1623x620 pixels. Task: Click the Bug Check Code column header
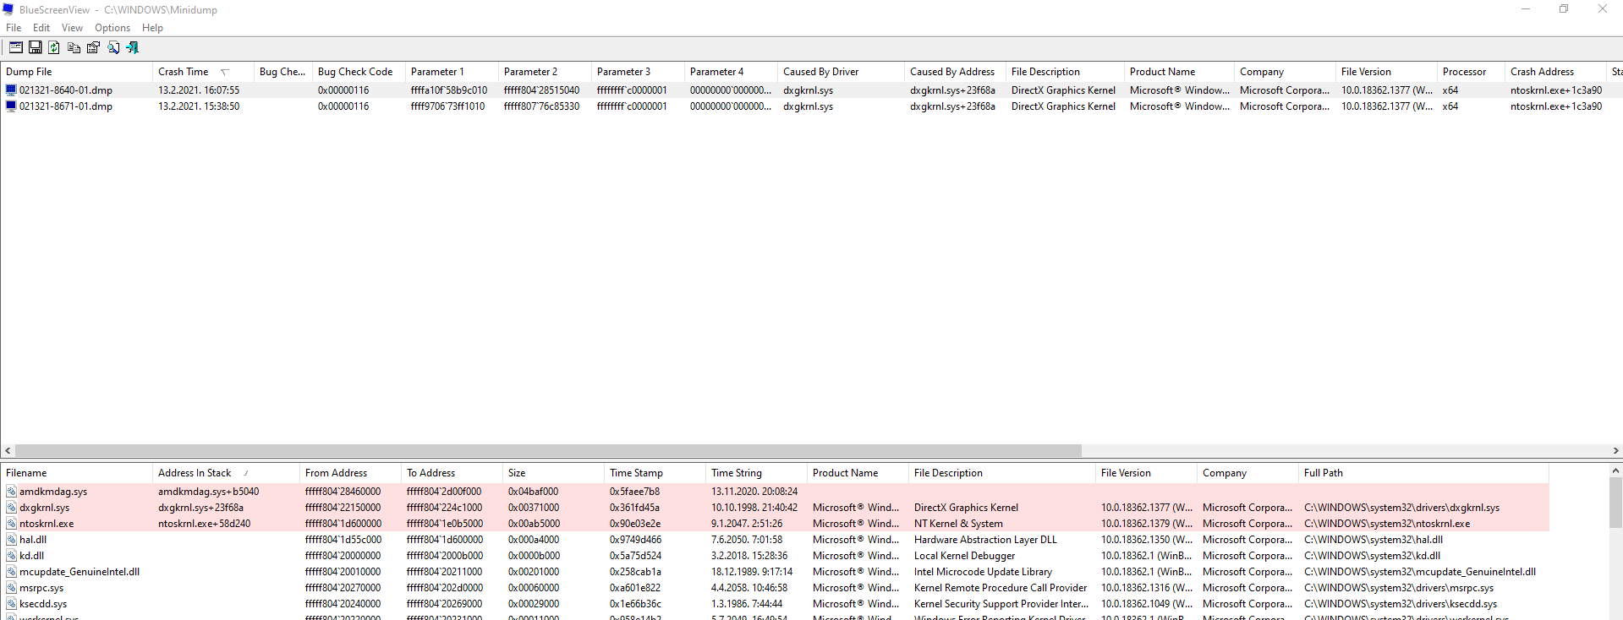pyautogui.click(x=355, y=72)
